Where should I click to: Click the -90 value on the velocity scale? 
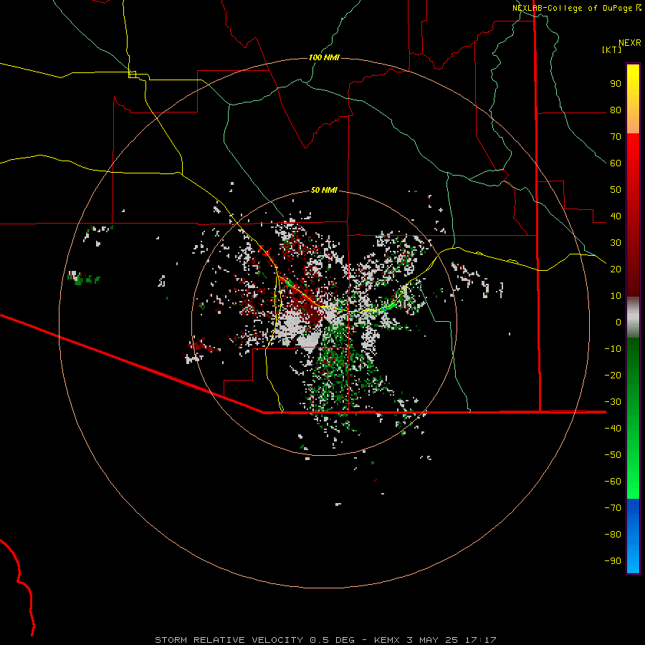(x=613, y=561)
